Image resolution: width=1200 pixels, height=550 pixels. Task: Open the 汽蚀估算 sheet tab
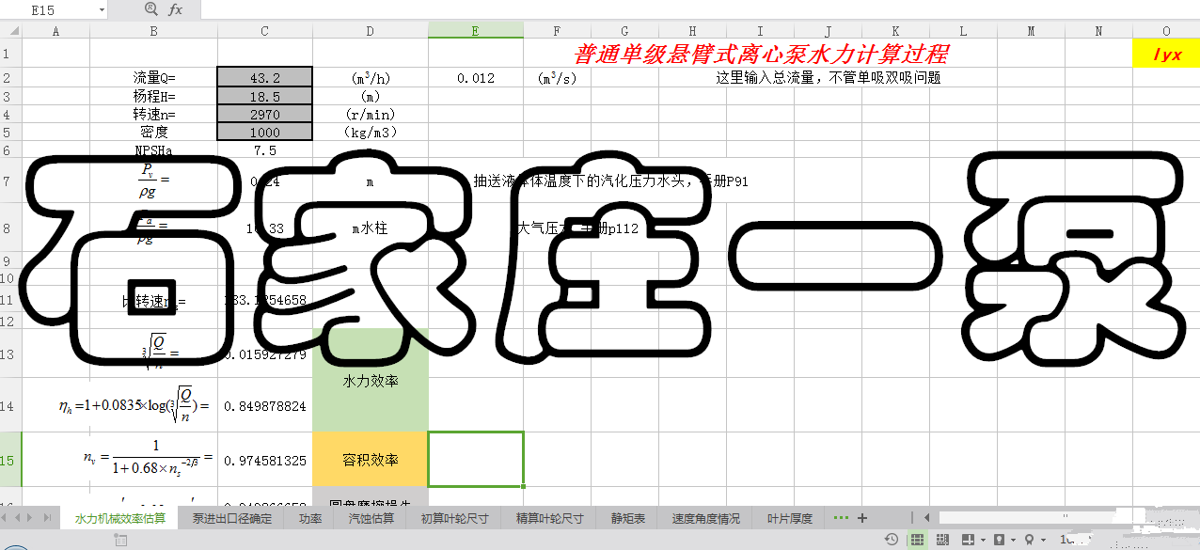tap(371, 518)
